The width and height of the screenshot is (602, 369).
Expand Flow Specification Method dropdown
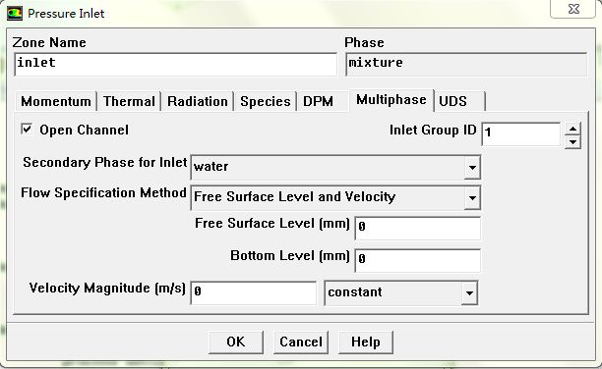[472, 197]
